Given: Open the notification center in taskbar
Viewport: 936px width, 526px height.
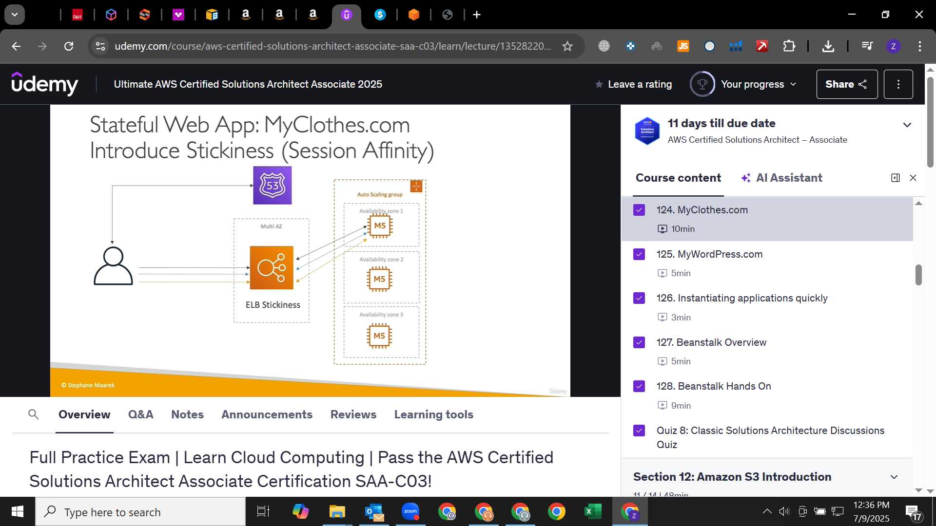Looking at the screenshot, I should point(913,512).
